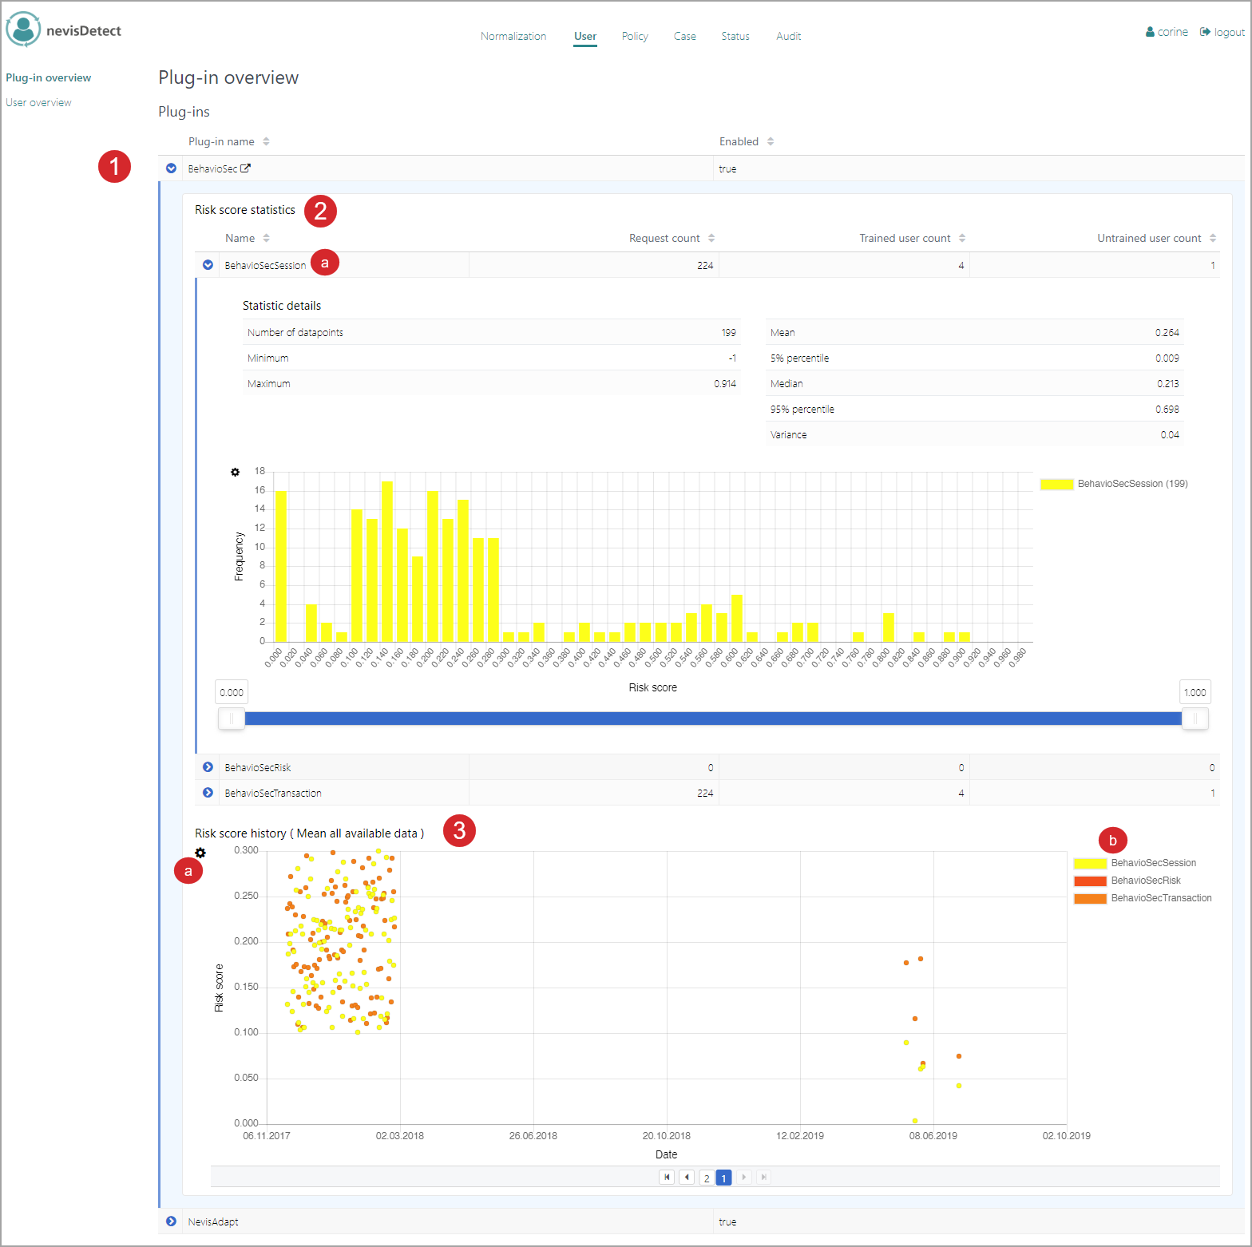
Task: Click the Risk score statistics heading
Action: tap(245, 210)
